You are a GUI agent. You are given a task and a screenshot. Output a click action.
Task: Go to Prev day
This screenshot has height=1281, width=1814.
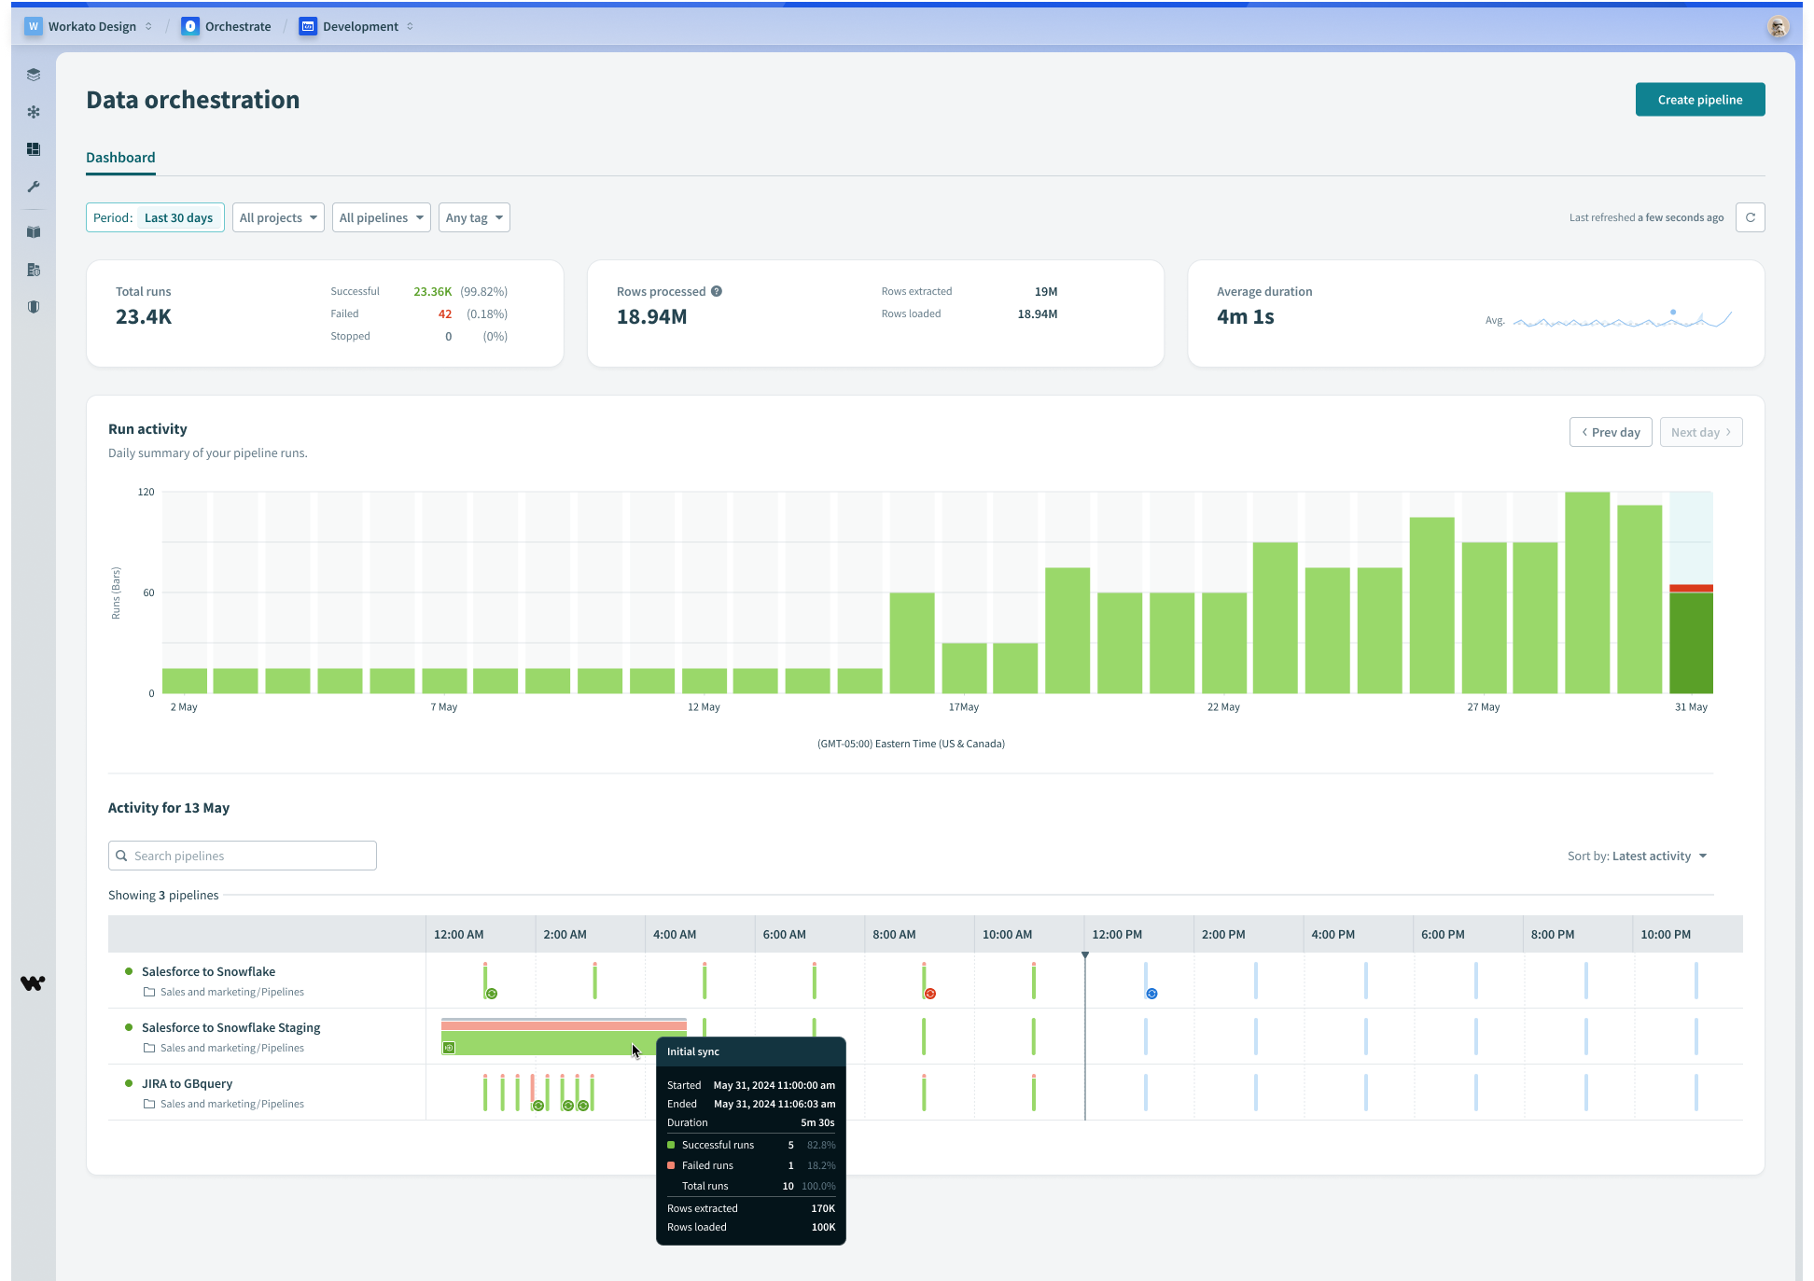click(1611, 432)
